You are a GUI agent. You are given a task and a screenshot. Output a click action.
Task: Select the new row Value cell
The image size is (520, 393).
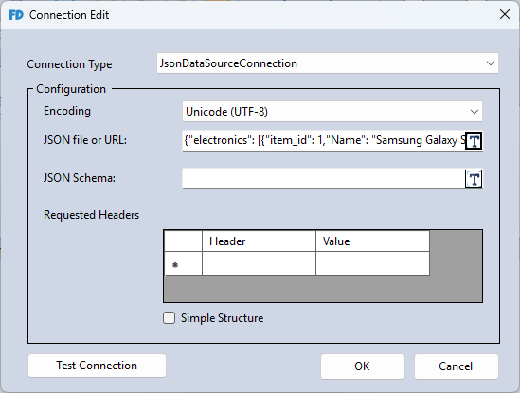point(373,263)
